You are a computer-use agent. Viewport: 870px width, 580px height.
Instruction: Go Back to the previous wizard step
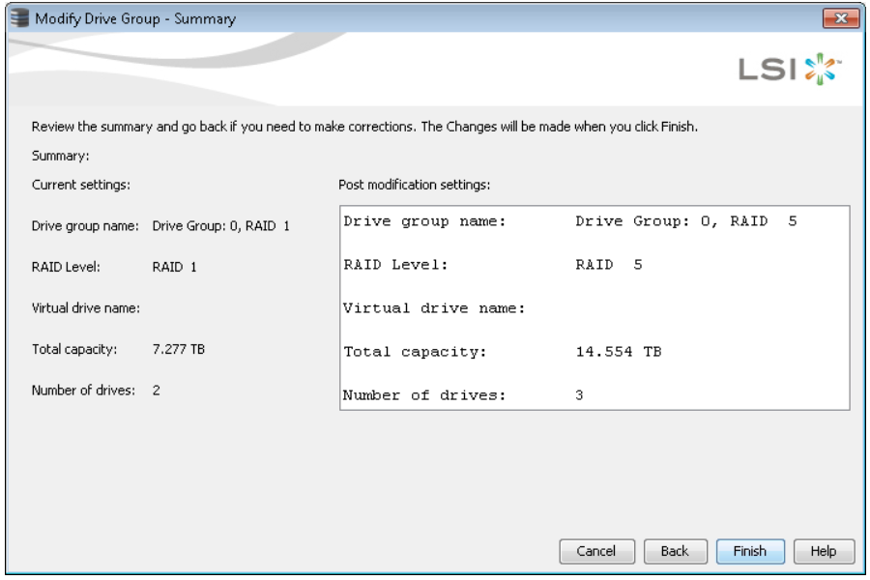click(675, 551)
